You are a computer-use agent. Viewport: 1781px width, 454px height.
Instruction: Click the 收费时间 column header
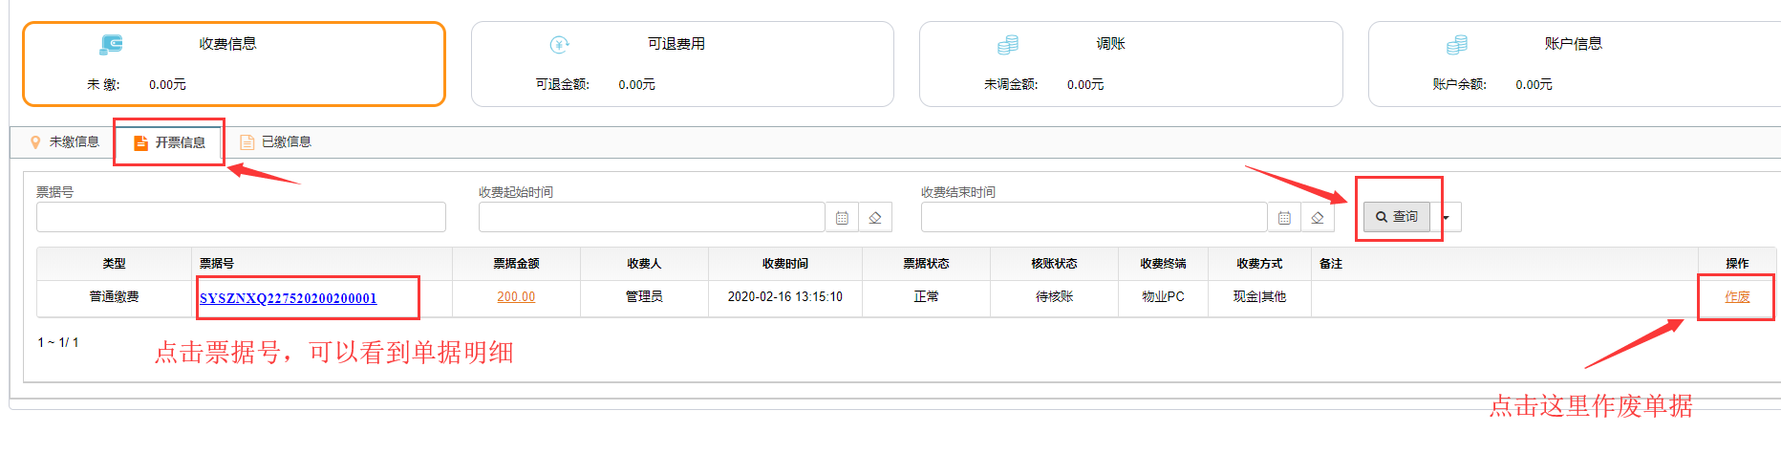click(x=785, y=264)
